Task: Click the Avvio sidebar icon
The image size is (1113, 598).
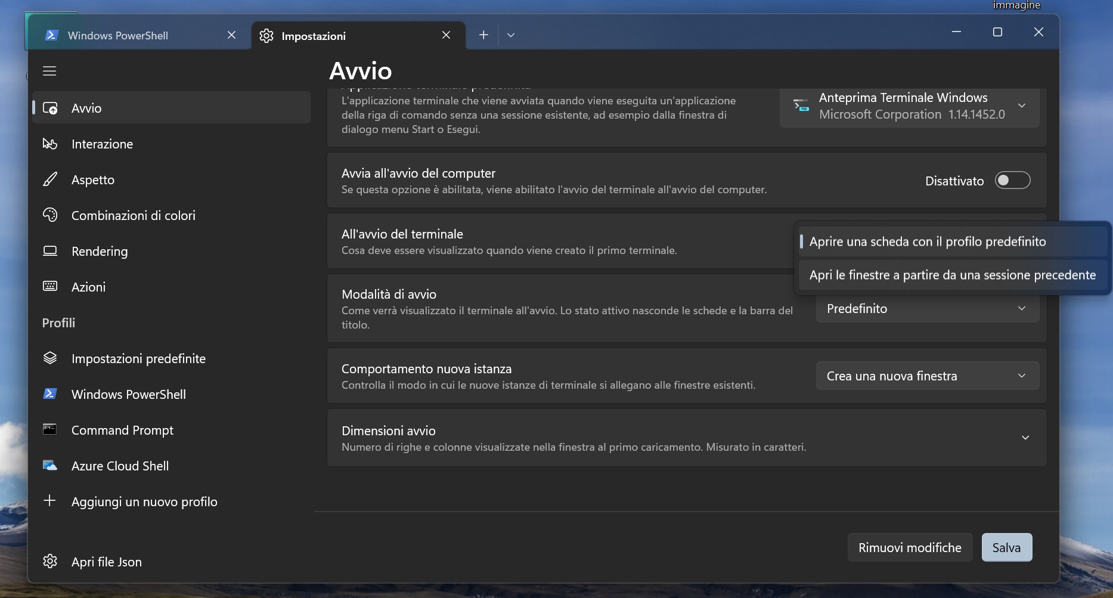Action: (x=50, y=109)
